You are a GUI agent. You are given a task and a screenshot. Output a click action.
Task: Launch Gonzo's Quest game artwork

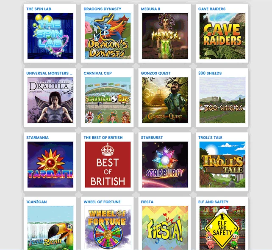165,100
